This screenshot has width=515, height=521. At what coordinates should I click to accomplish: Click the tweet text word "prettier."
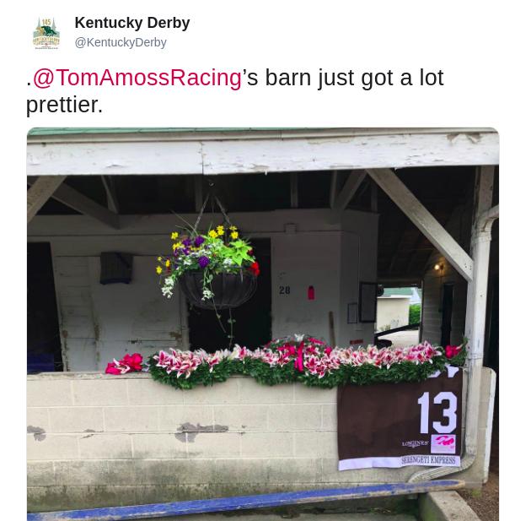(64, 105)
